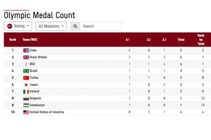Click the United States flag icon
Screen dimensions: 211x140
[x=26, y=112]
